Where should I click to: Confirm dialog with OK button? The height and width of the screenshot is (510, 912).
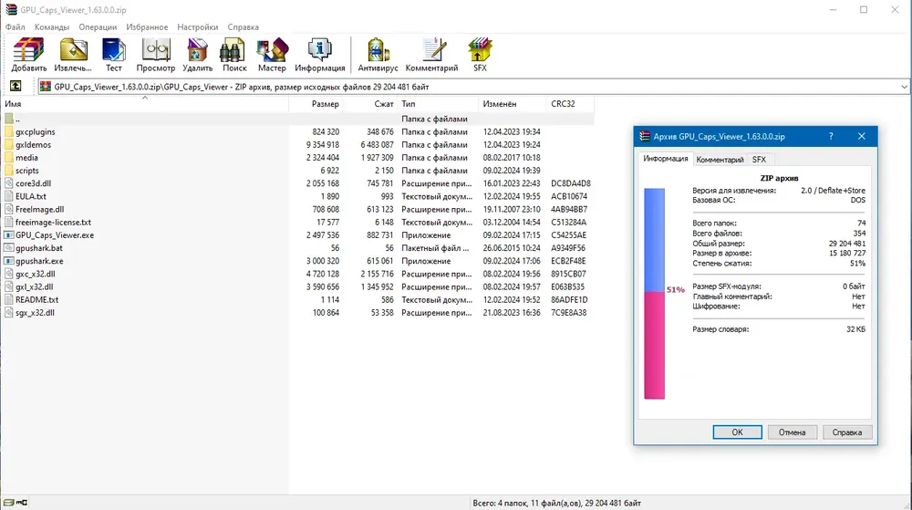[x=737, y=432]
